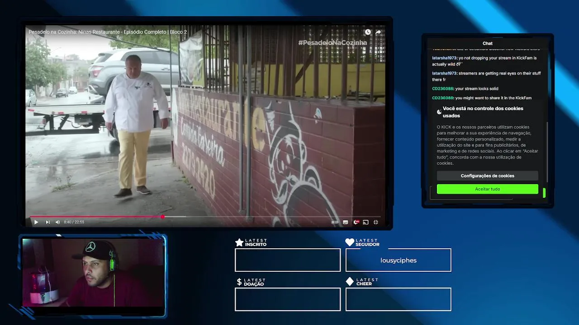Click the share arrow icon on video
The height and width of the screenshot is (325, 579).
pos(378,32)
